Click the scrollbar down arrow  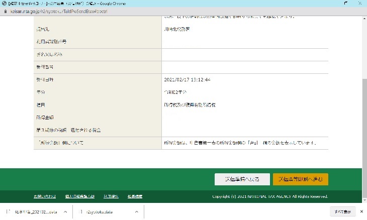pyautogui.click(x=364, y=200)
